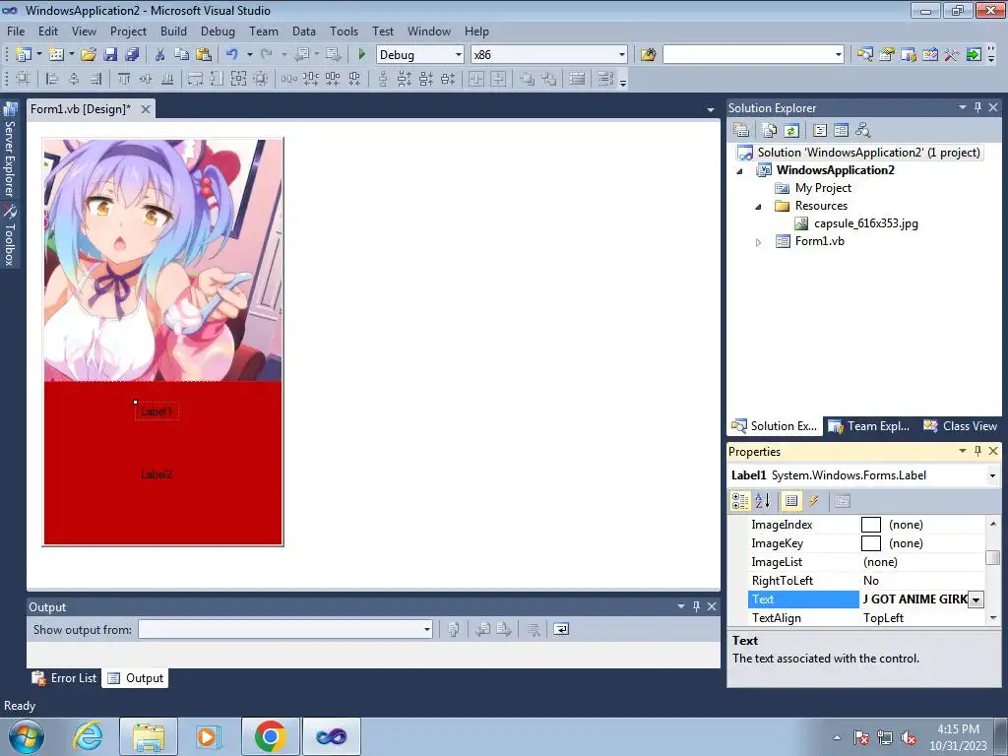Click View Code icon in Solution Explorer
This screenshot has width=1008, height=756.
[x=820, y=130]
